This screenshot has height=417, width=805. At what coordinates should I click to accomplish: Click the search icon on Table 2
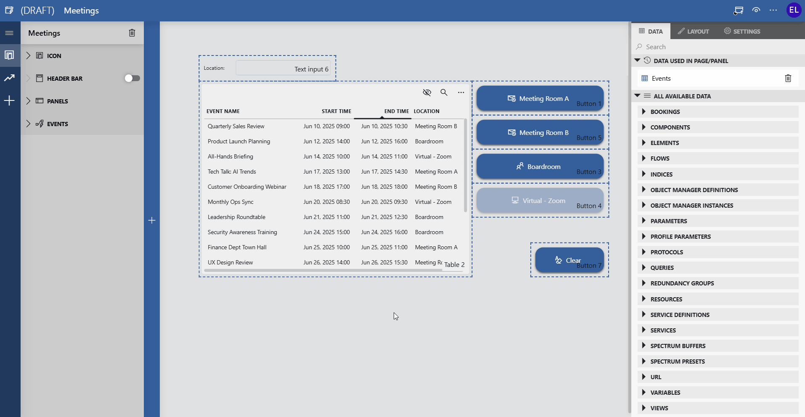[444, 92]
